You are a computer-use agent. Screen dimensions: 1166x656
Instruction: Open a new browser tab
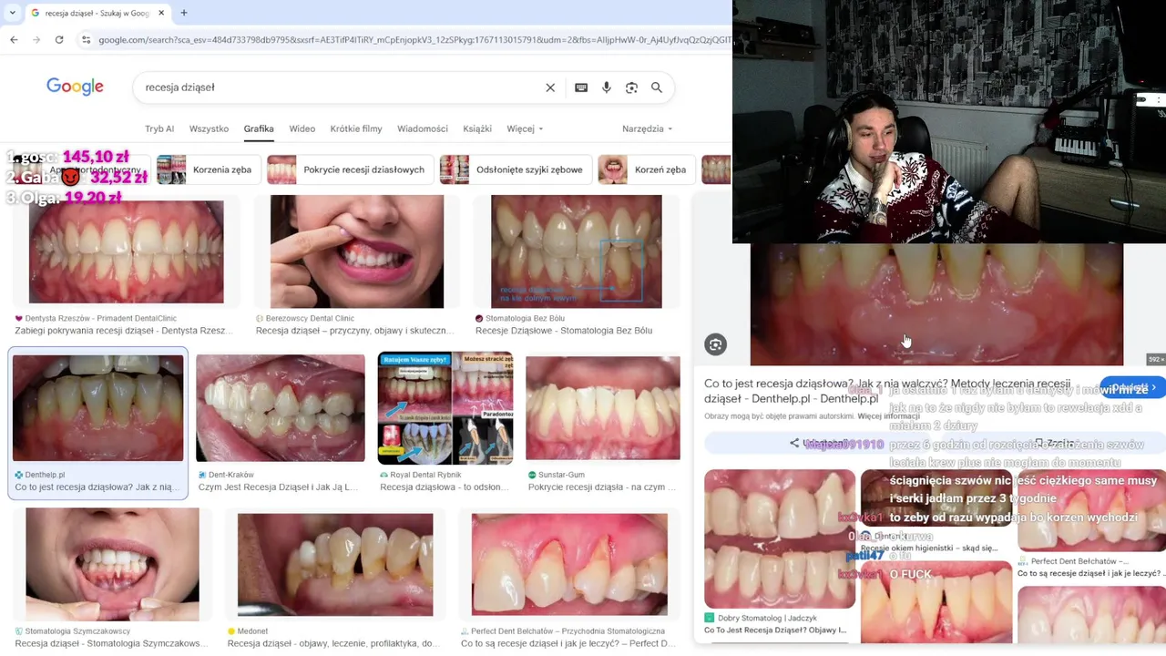click(184, 13)
